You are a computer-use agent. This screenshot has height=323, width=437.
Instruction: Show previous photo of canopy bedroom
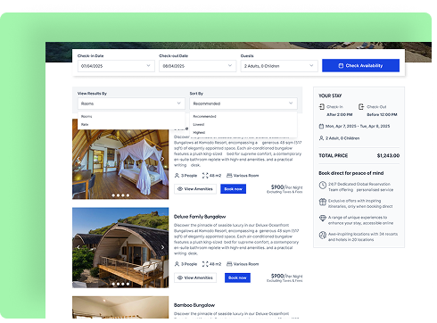[x=78, y=159]
